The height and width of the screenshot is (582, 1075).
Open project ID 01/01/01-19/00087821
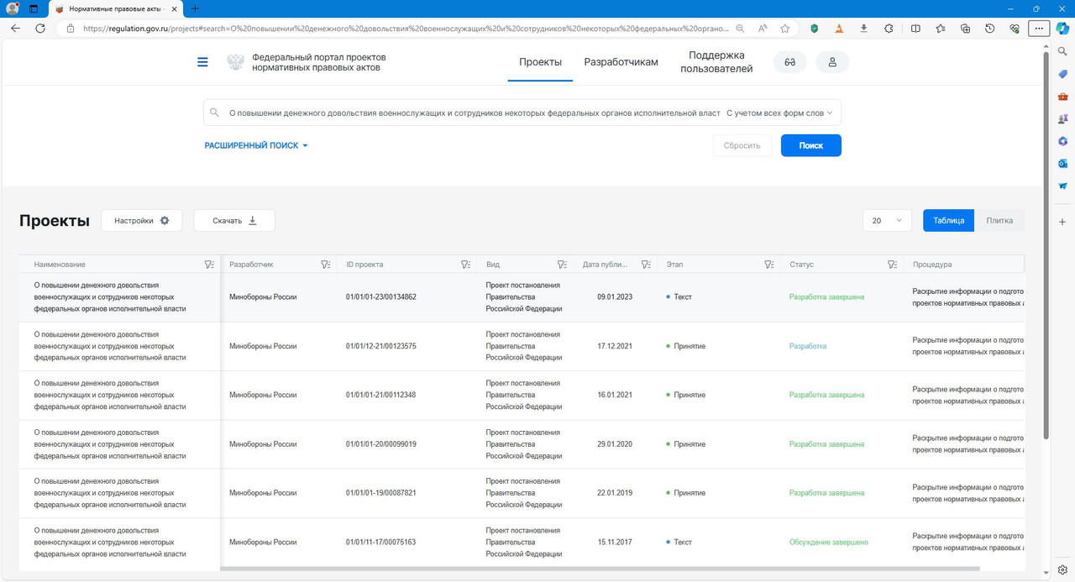(x=381, y=493)
